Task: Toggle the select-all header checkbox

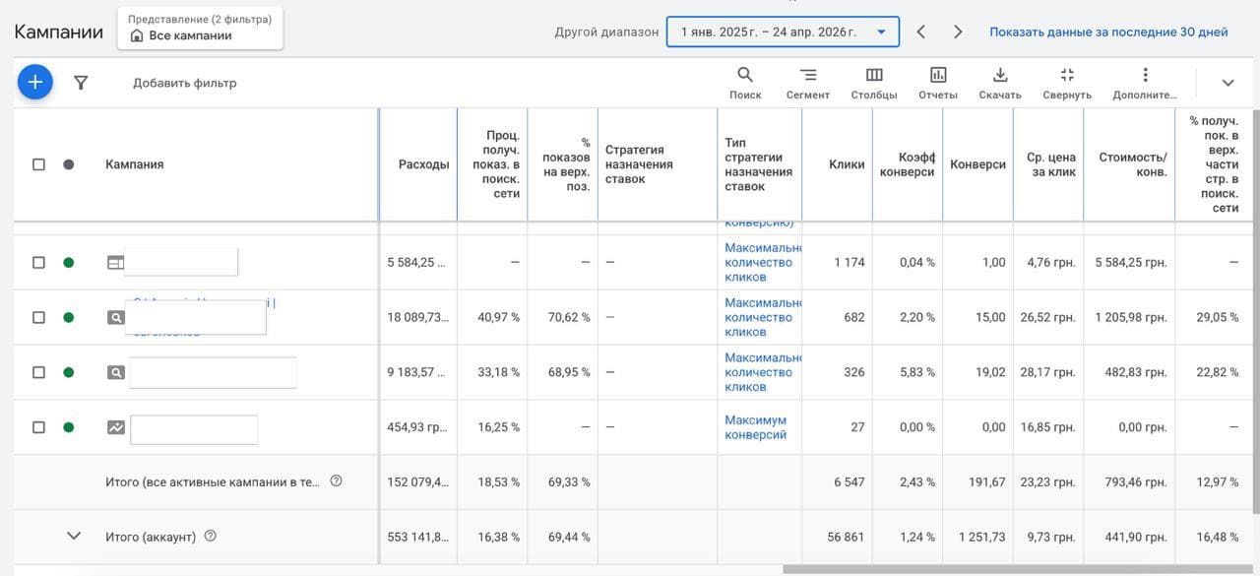Action: tap(38, 164)
